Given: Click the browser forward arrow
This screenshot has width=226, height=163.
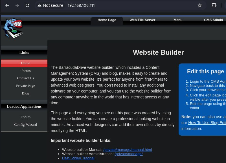Looking at the screenshot, I should [x=17, y=5].
